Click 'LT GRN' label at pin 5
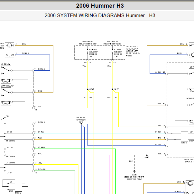This screenshot has height=194, width=194. click(42, 147)
